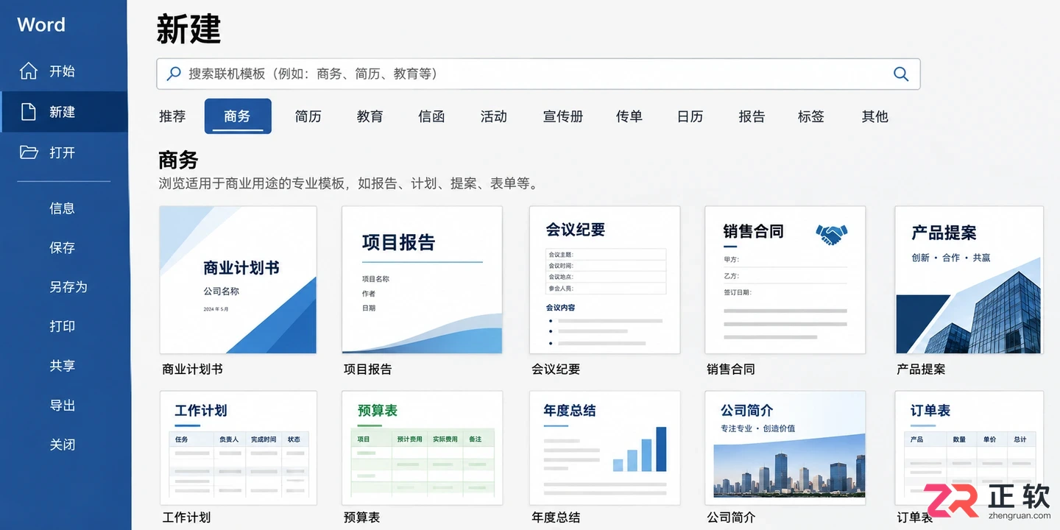Open 信息 in the left sidebar
The width and height of the screenshot is (1060, 530).
62,208
